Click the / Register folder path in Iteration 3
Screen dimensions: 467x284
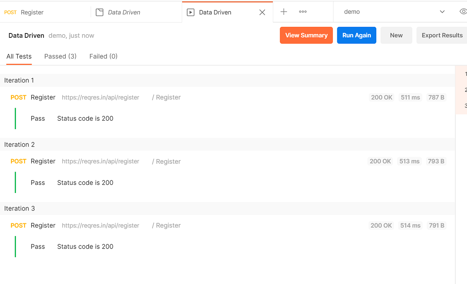(166, 225)
